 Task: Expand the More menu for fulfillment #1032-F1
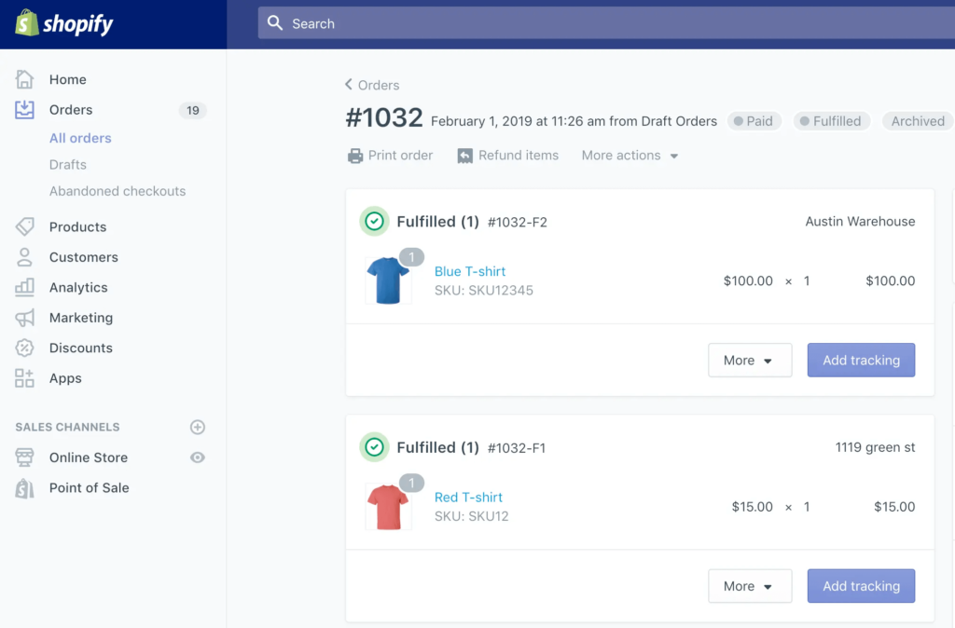[x=750, y=586]
